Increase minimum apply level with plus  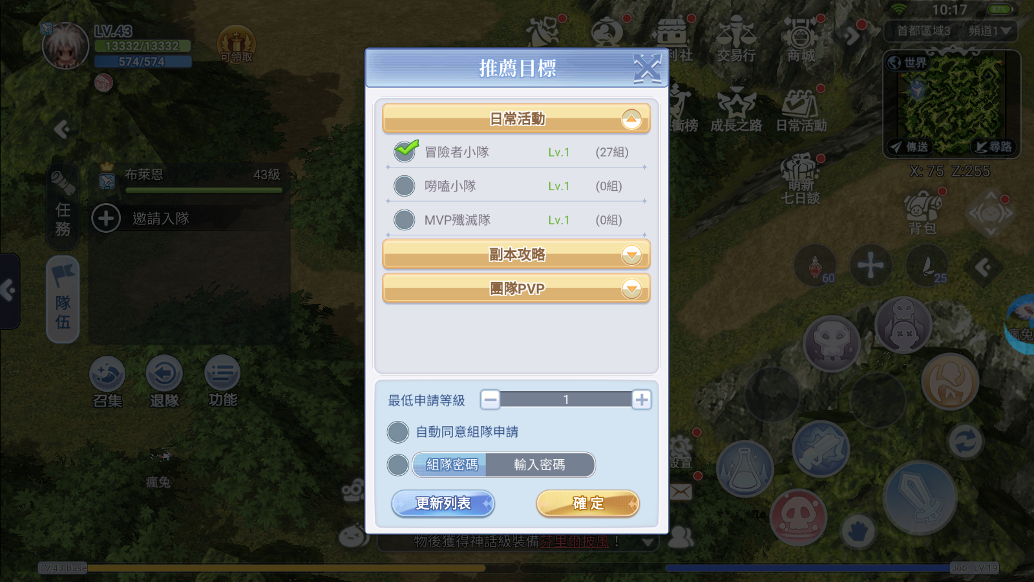[642, 400]
